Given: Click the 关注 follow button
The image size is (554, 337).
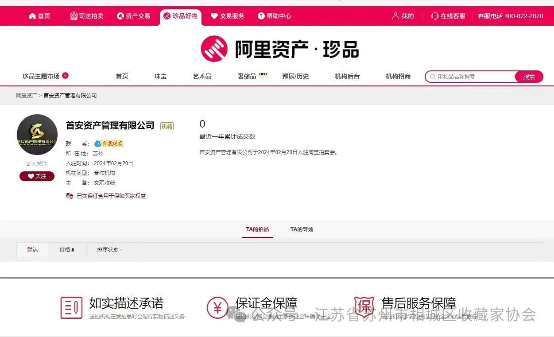Looking at the screenshot, I should (37, 176).
